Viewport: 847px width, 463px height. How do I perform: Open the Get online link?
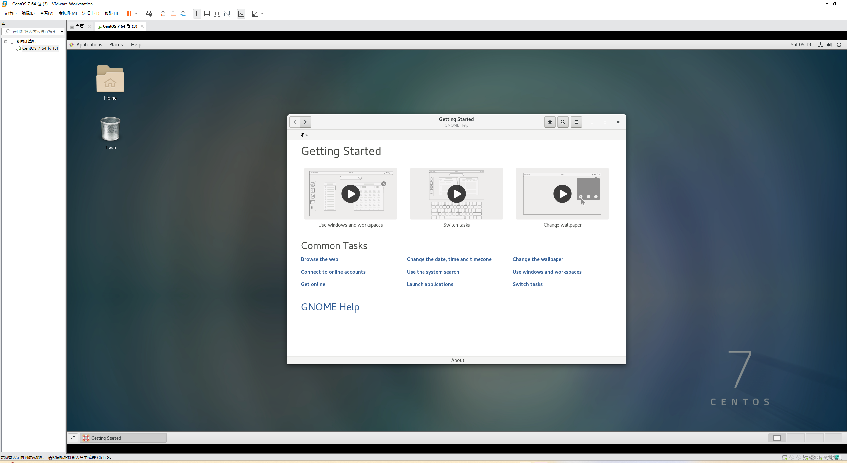[x=313, y=284]
